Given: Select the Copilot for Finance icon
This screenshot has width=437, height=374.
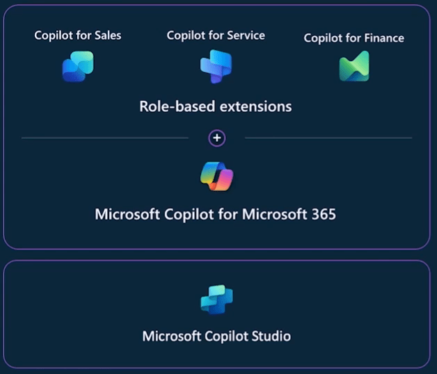Looking at the screenshot, I should pos(353,67).
